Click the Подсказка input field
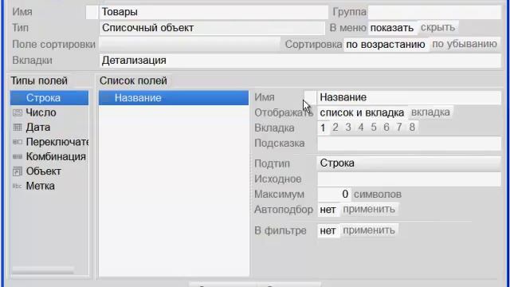Viewport: 510px width, 287px height. coord(409,143)
